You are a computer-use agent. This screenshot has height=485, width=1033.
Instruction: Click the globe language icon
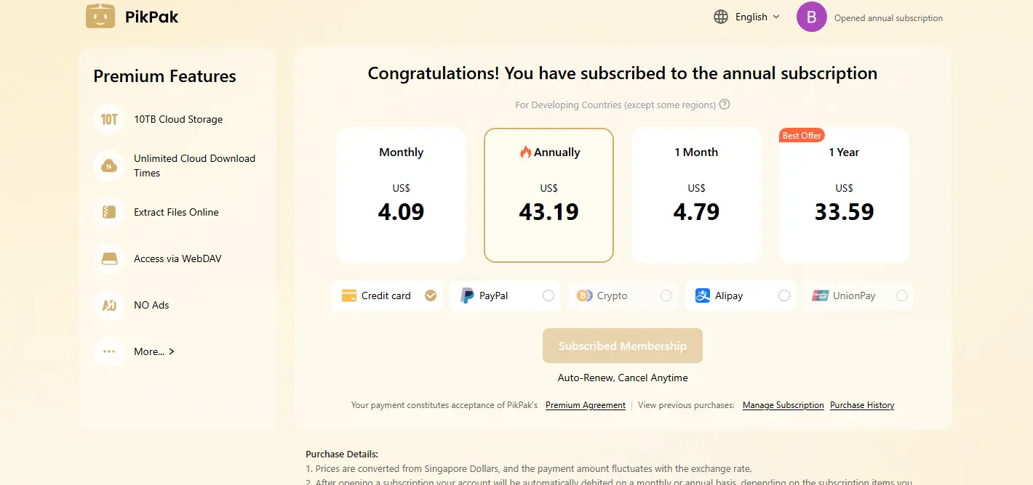coord(721,17)
